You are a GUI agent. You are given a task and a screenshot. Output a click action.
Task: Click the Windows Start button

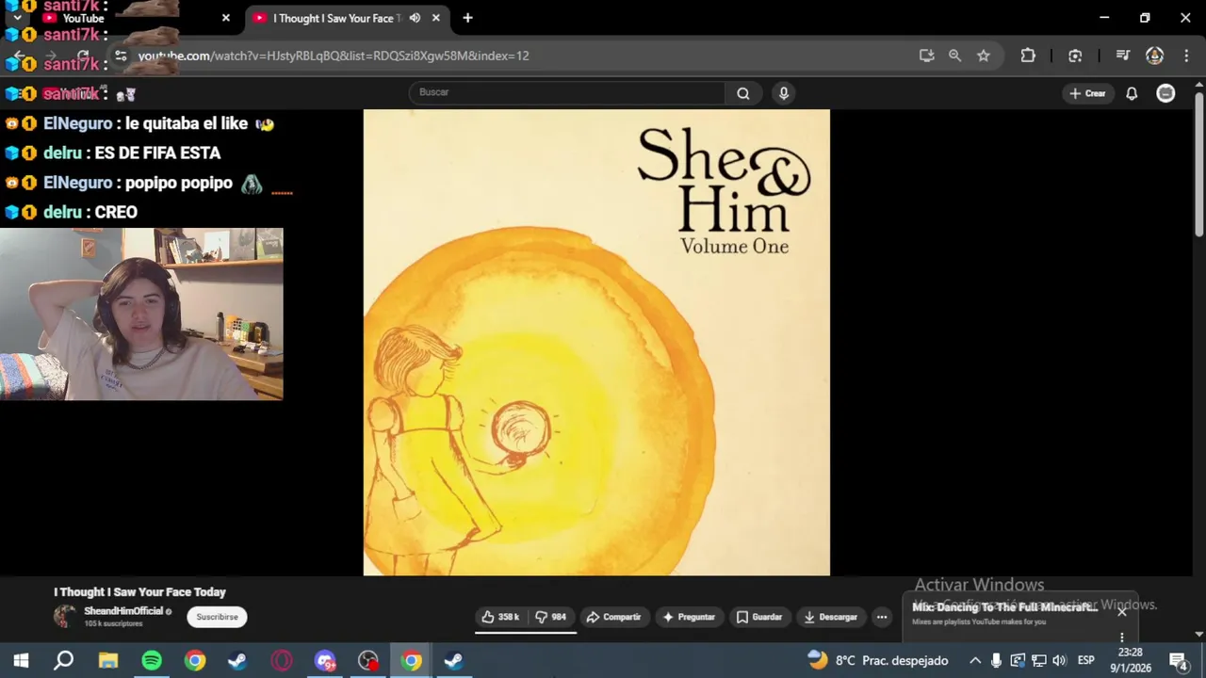(x=21, y=660)
